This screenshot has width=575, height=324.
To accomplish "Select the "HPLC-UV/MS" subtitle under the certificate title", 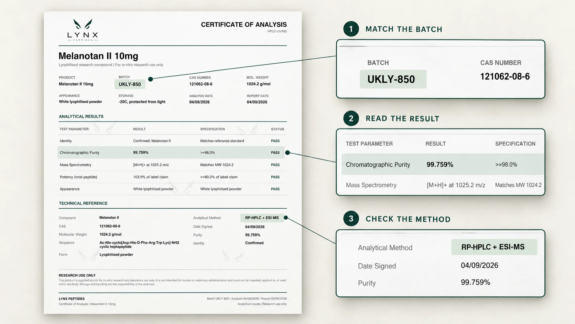I will [277, 31].
